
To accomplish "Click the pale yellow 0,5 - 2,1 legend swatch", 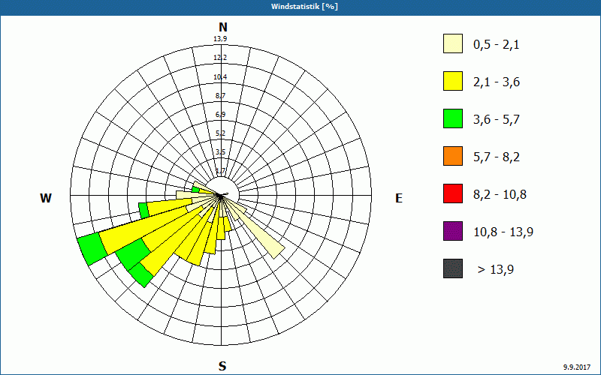I will [453, 43].
